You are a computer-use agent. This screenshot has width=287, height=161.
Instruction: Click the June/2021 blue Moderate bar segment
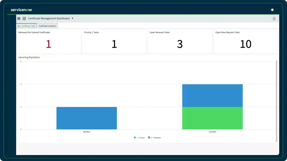click(212, 95)
